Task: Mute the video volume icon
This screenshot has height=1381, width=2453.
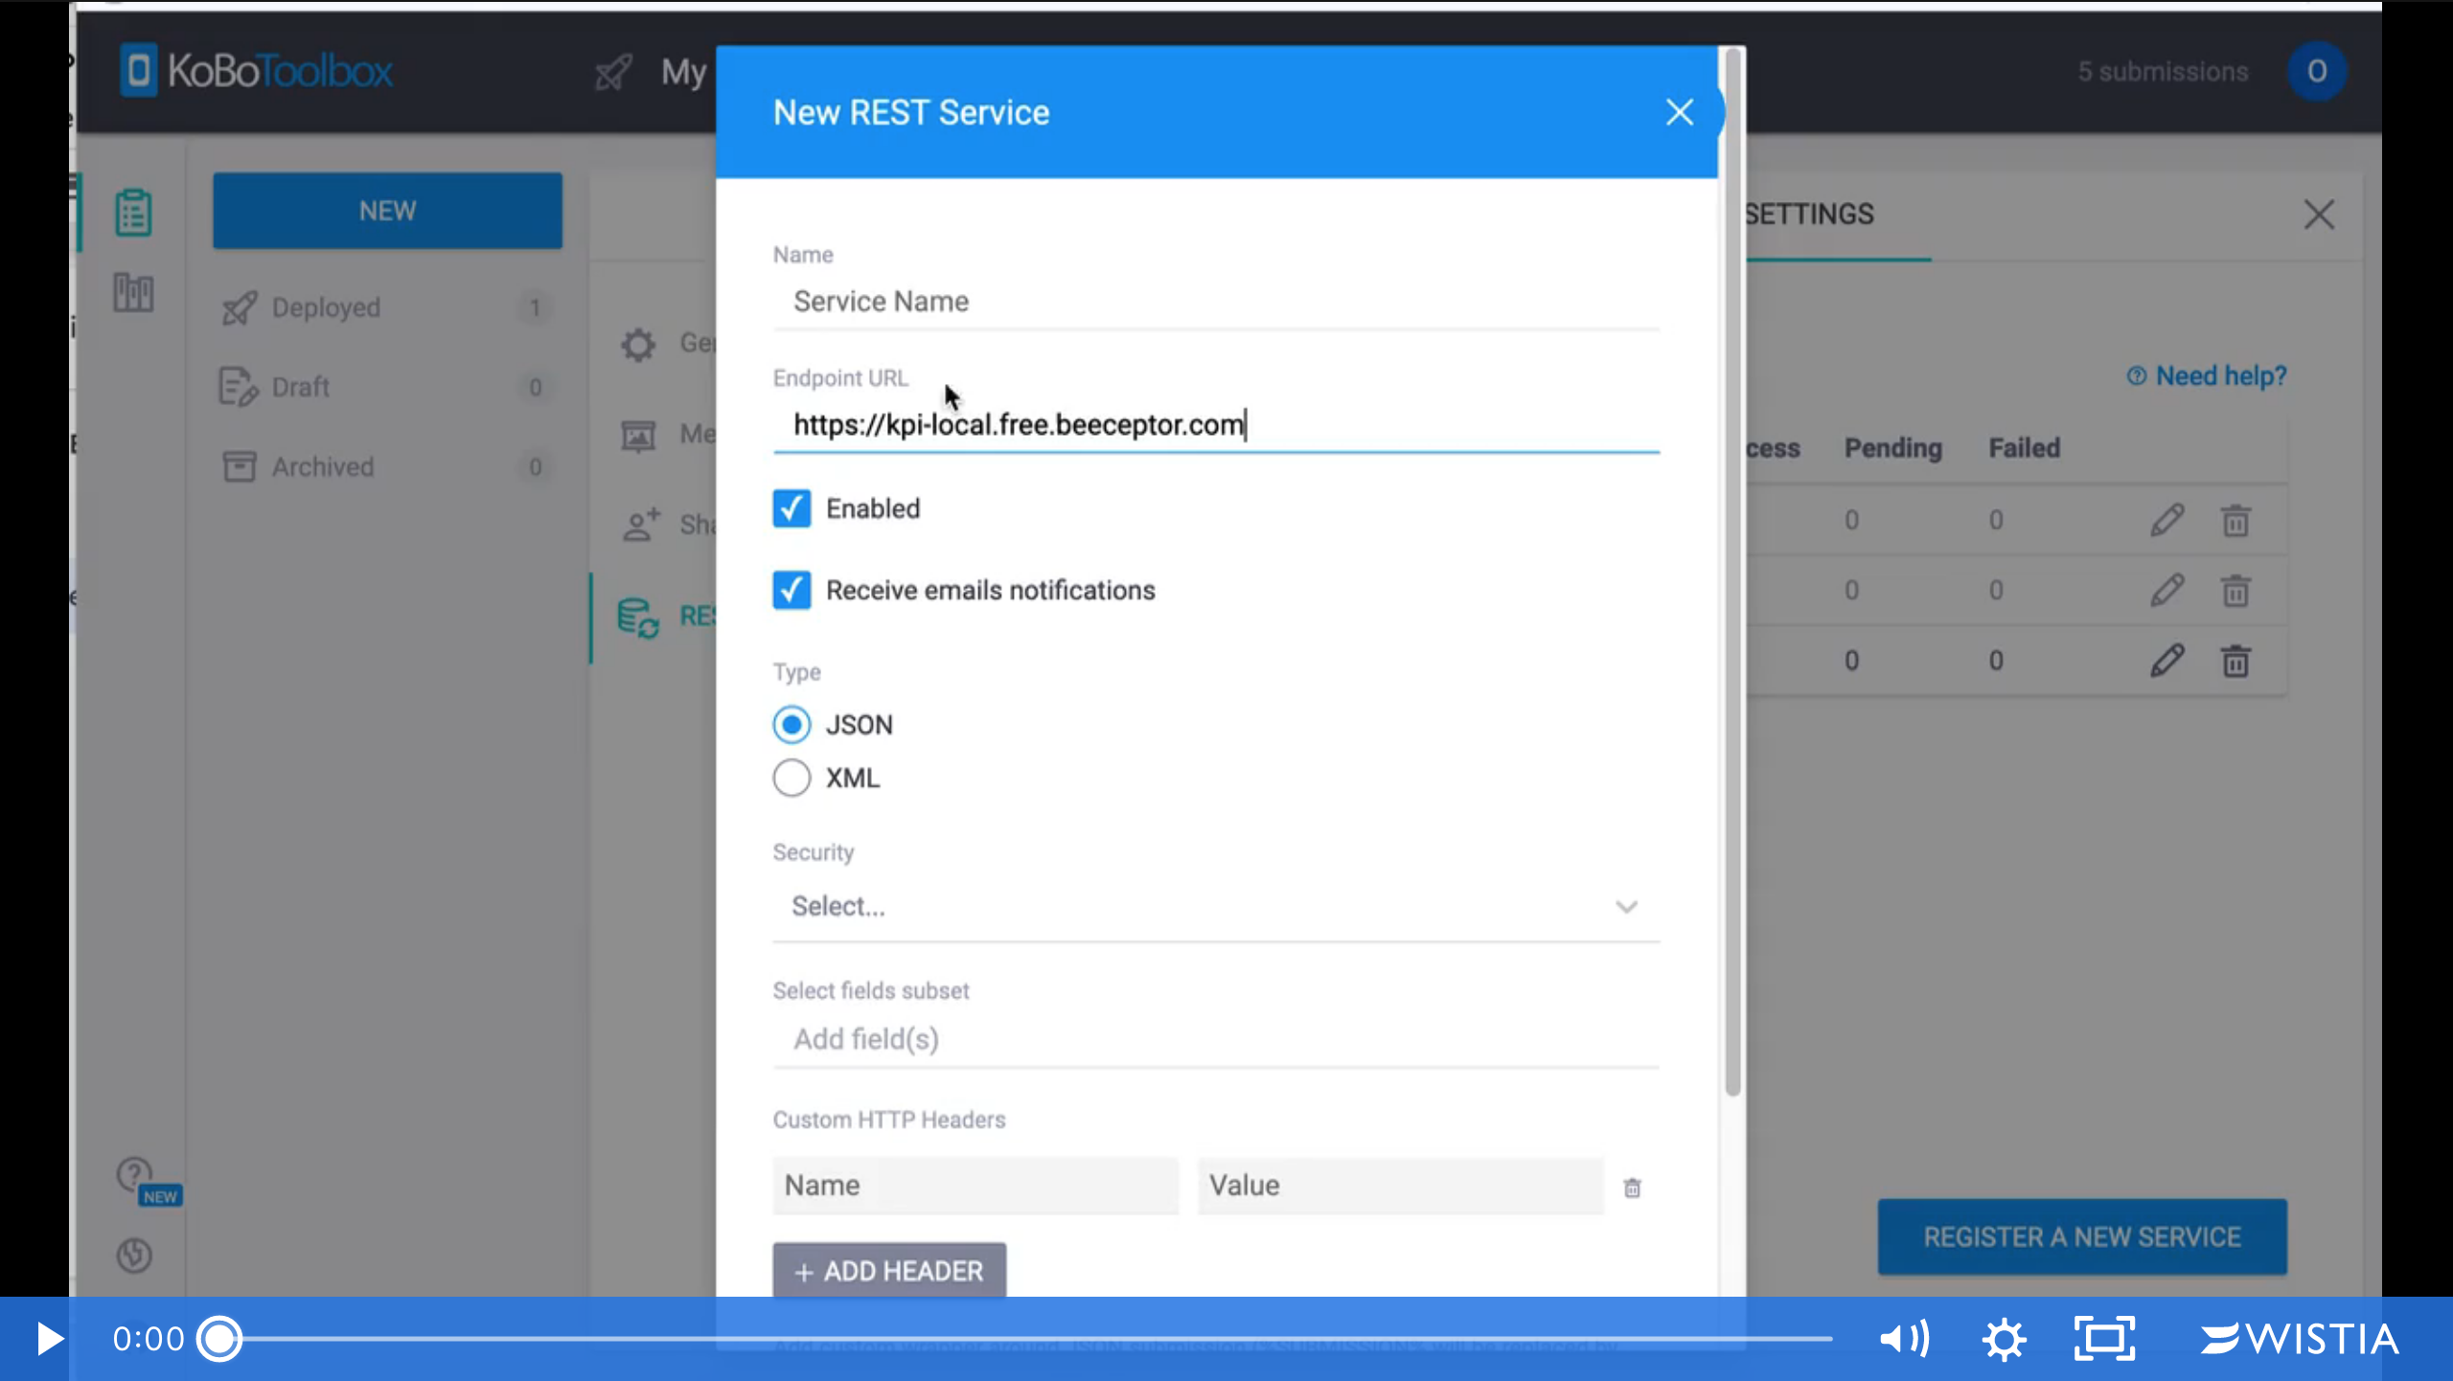Action: tap(1904, 1338)
